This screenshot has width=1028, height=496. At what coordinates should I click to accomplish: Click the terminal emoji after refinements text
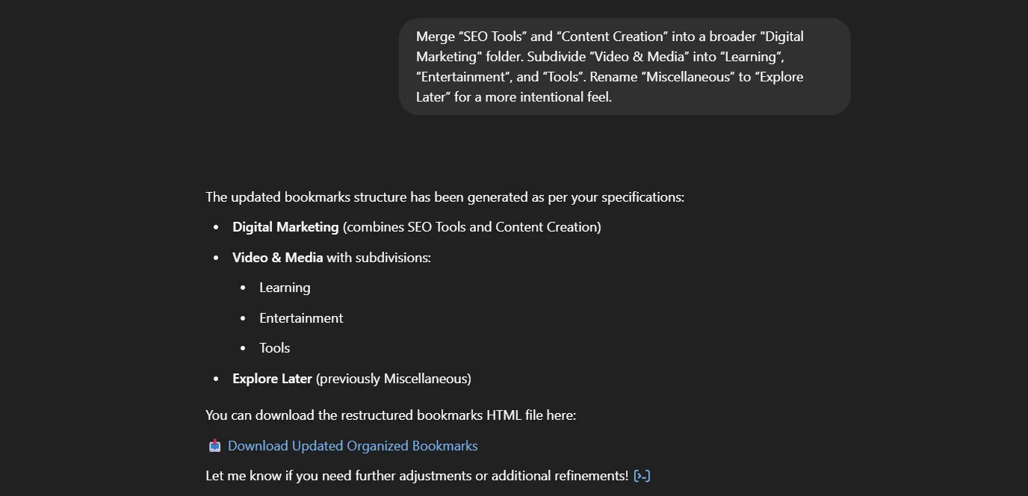642,475
